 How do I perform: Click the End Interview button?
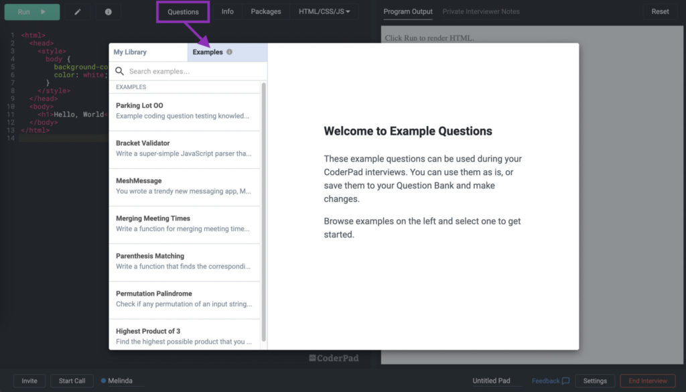click(x=647, y=380)
